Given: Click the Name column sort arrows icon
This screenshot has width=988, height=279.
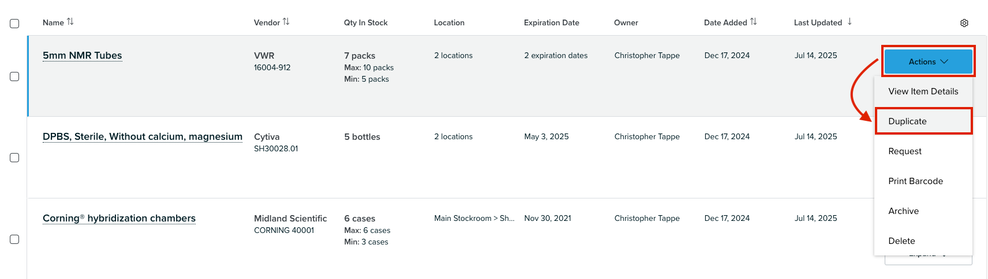Looking at the screenshot, I should [70, 22].
